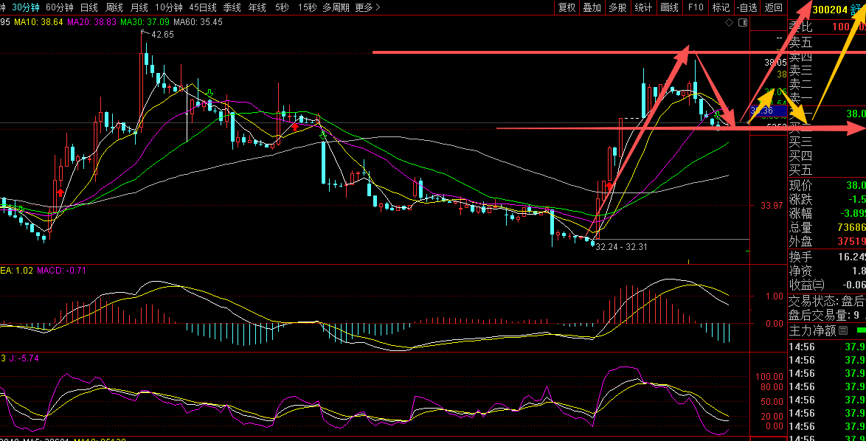
Task: Switch to 5秒 period
Action: pos(282,7)
